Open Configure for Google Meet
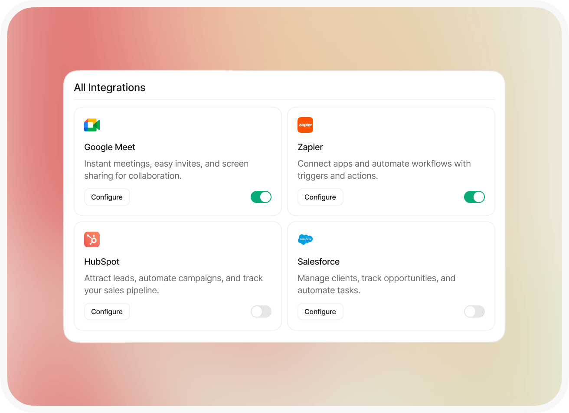The image size is (569, 413). point(107,197)
